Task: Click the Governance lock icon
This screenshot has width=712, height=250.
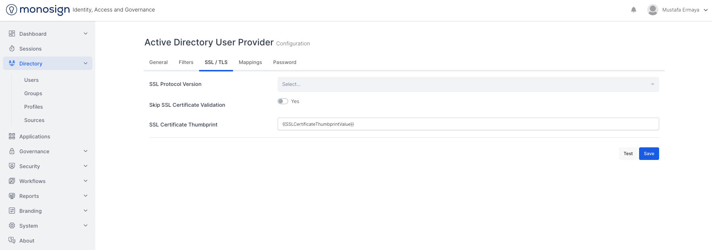Action: point(12,151)
